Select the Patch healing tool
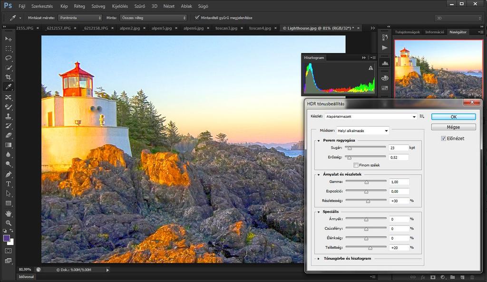 9,97
